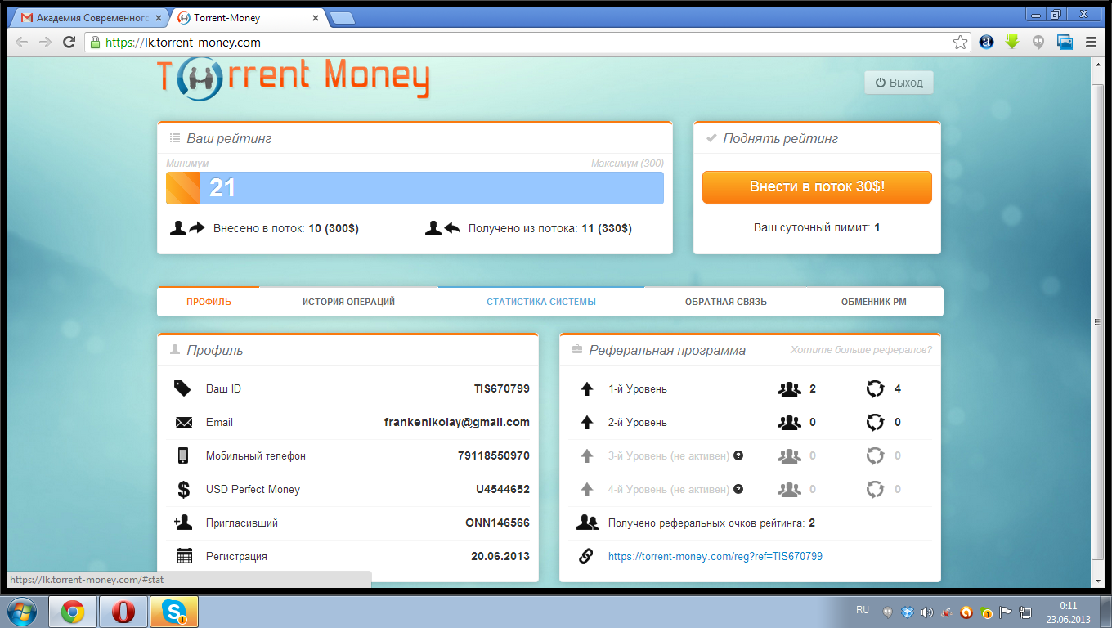Screen dimensions: 1112x628
Task: Click the Ваш суточный лимит: 1 text
Action: pyautogui.click(x=817, y=227)
